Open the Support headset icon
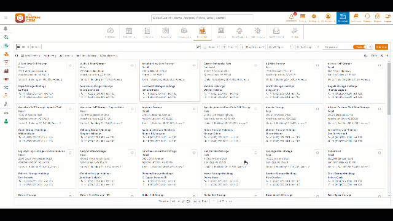 point(367,18)
